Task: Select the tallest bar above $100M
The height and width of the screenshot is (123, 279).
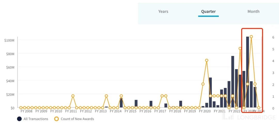Action: (x=247, y=72)
